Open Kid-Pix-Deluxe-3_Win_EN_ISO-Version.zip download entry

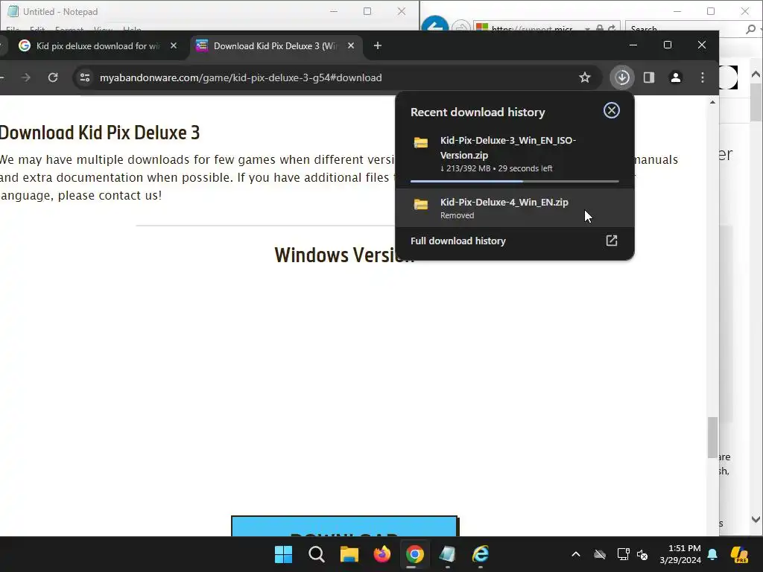515,155
